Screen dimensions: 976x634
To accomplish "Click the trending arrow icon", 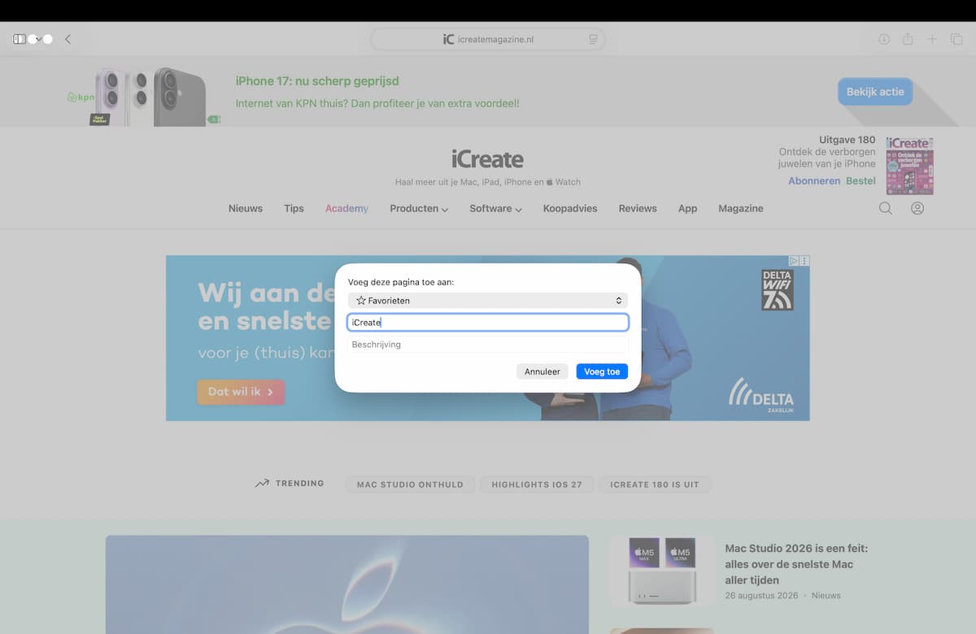I will [x=262, y=484].
